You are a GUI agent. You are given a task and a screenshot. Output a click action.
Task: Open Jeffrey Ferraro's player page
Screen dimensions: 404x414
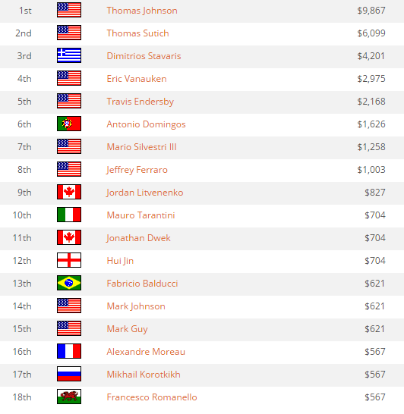coord(137,170)
